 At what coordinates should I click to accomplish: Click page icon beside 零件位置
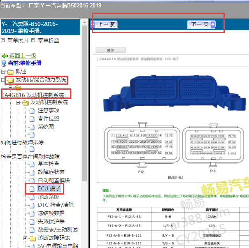click(x=32, y=119)
